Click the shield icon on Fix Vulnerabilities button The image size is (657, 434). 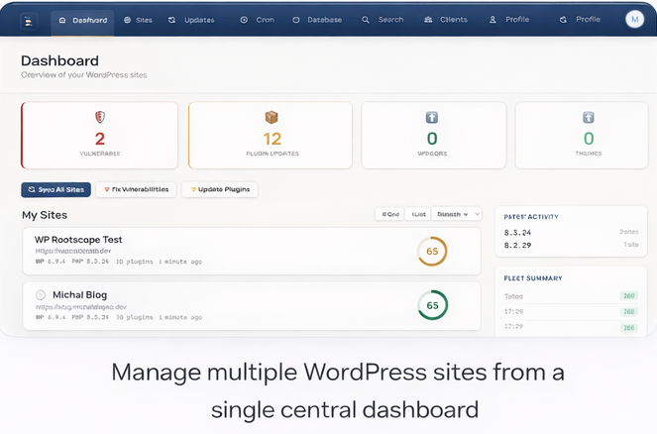107,190
